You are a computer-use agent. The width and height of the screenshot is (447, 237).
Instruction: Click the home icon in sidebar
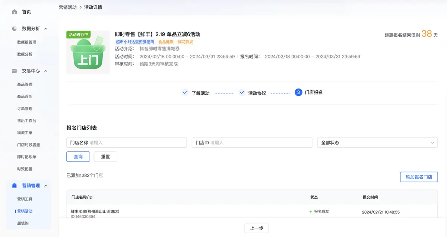click(x=15, y=12)
